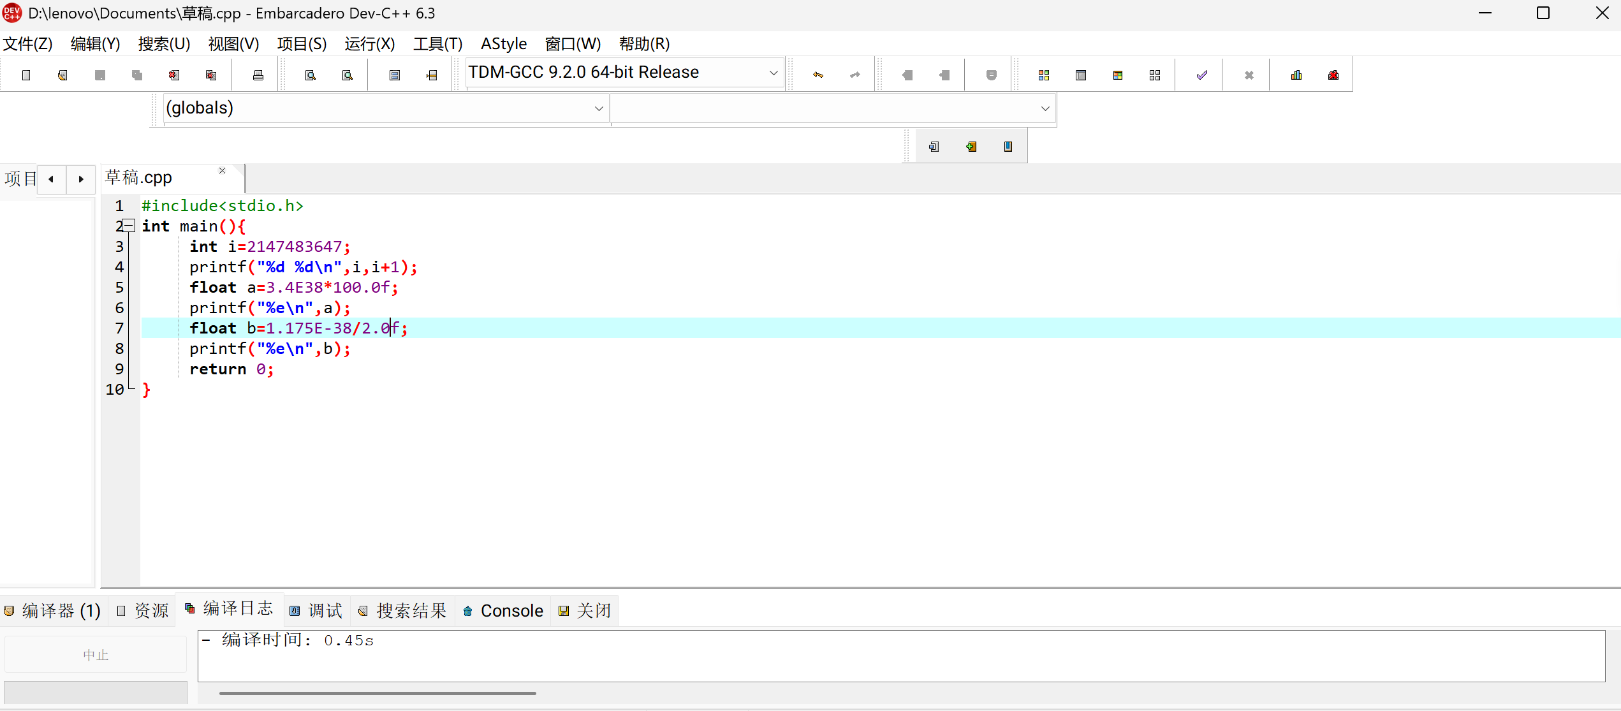Click the Compile four-colored squares icon
This screenshot has width=1621, height=711.
(1044, 75)
